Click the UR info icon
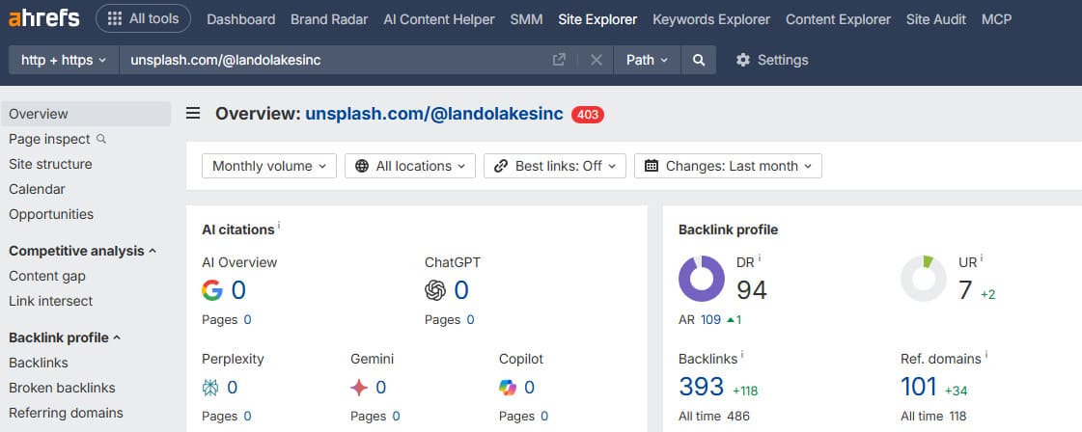Image resolution: width=1082 pixels, height=432 pixels. 982,258
